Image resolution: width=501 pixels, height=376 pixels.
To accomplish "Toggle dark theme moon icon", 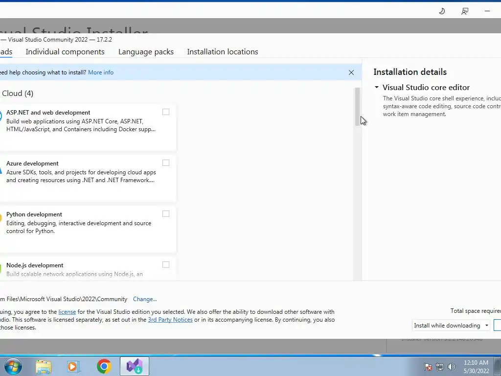I will pos(442,11).
